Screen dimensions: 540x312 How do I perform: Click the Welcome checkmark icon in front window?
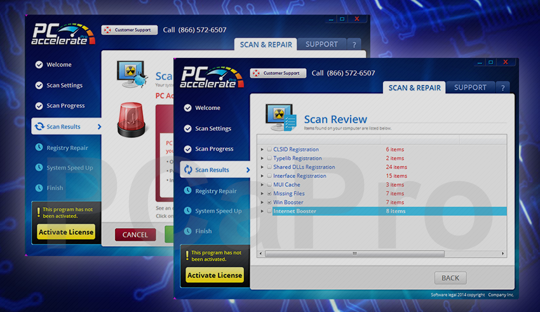pyautogui.click(x=187, y=108)
